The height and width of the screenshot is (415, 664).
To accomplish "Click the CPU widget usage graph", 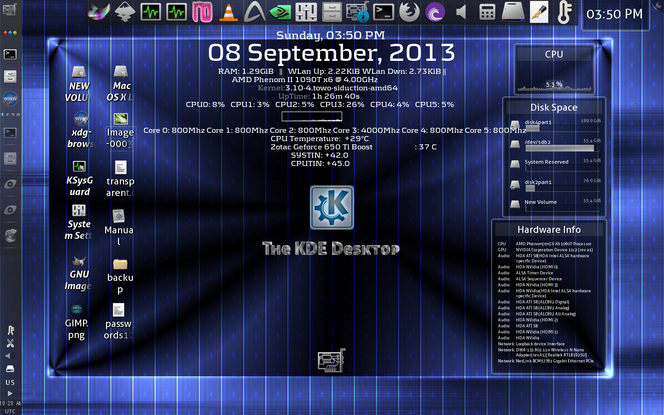I will coord(554,77).
